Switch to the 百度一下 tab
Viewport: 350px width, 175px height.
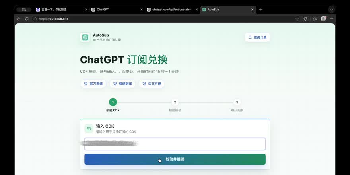(61, 10)
